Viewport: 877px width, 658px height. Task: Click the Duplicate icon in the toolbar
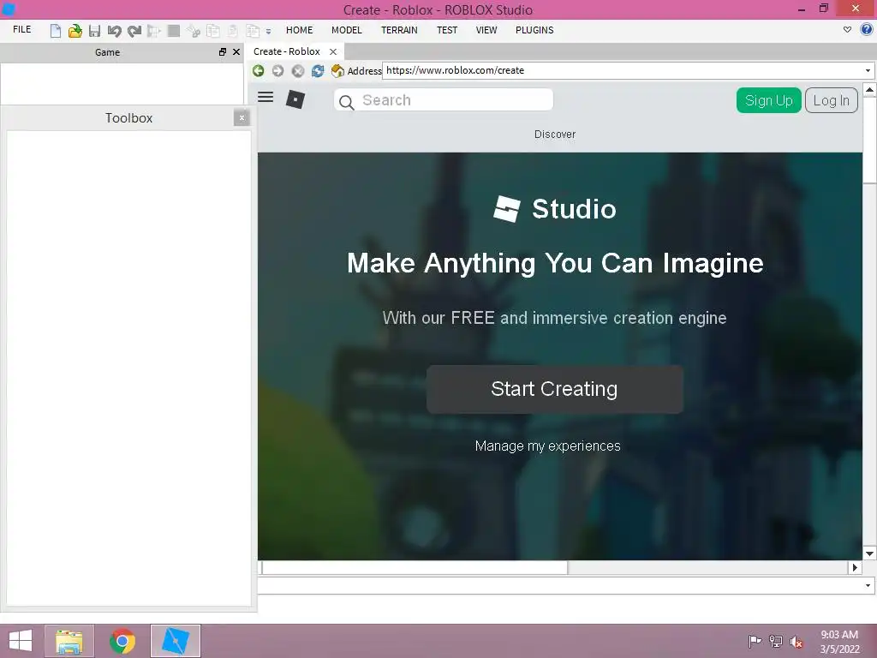tap(253, 30)
